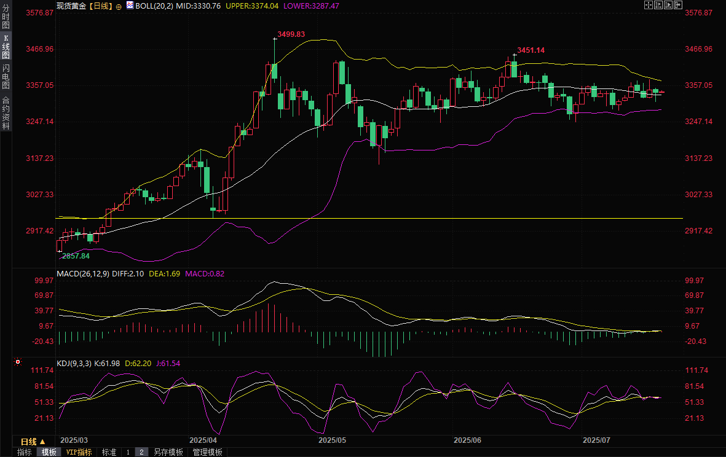Switch to template number 1
Viewport: 726px width, 457px height.
click(128, 452)
